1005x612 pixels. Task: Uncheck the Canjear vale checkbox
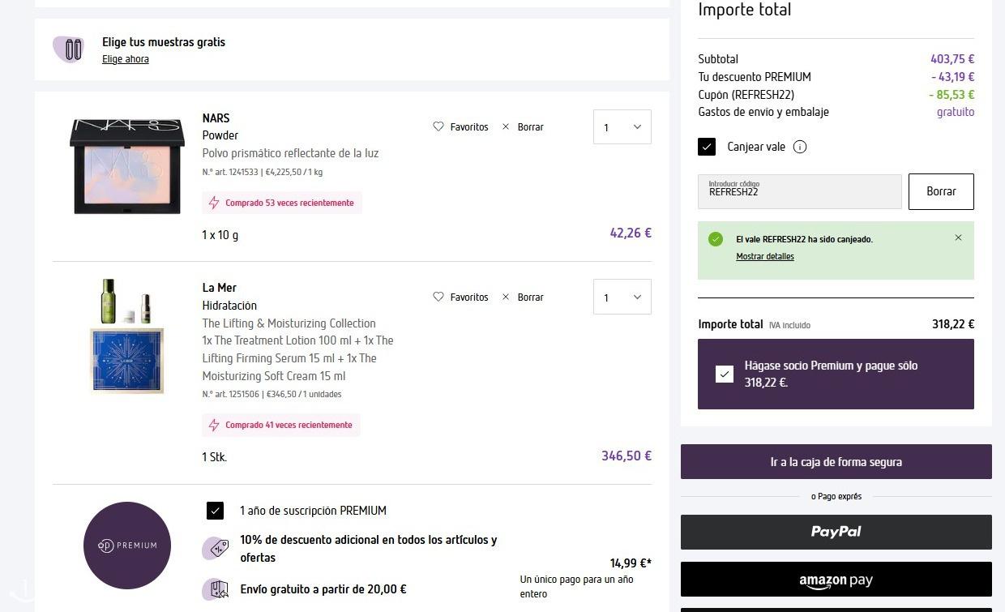707,147
